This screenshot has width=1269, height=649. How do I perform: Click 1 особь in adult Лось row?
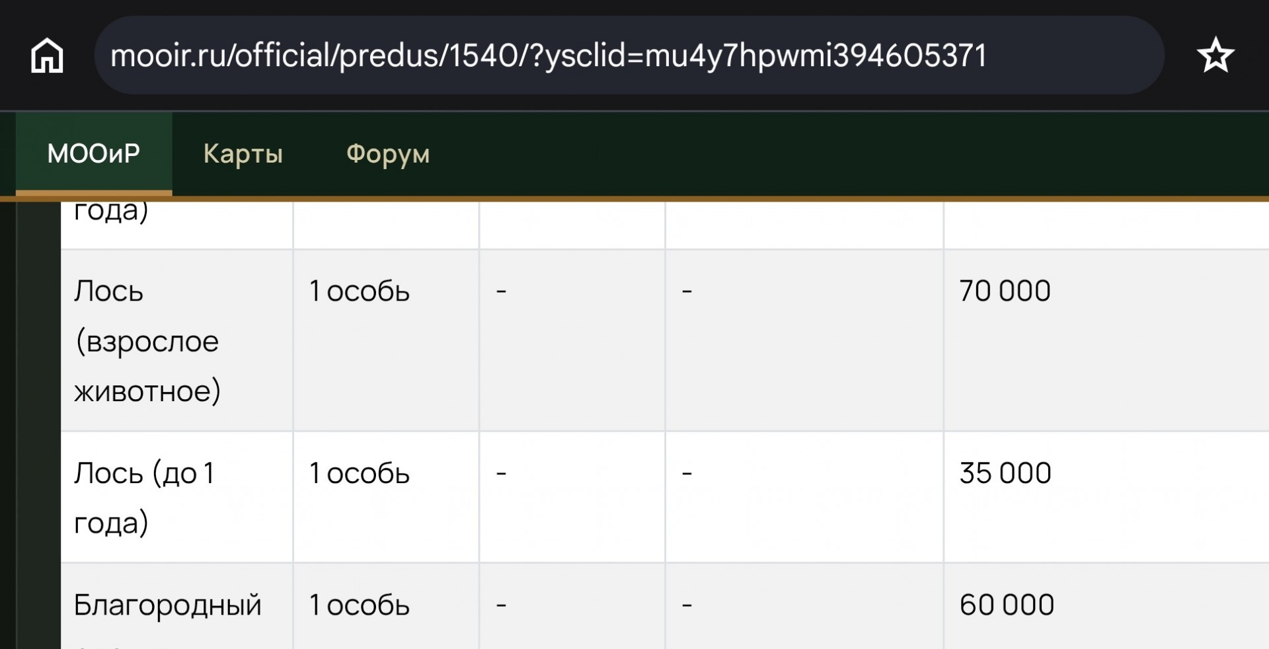(x=360, y=291)
